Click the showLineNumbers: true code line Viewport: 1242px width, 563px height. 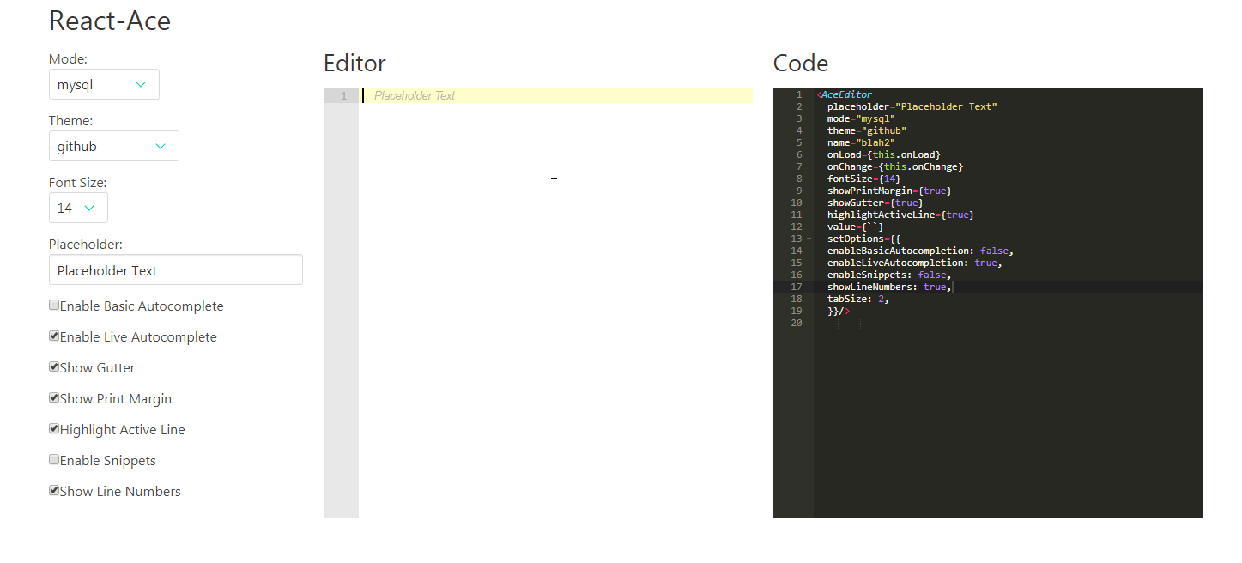[889, 287]
